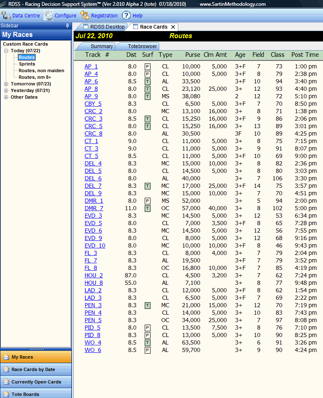Click the Post Time column header
Screen dimensions: 323x398
[305, 55]
